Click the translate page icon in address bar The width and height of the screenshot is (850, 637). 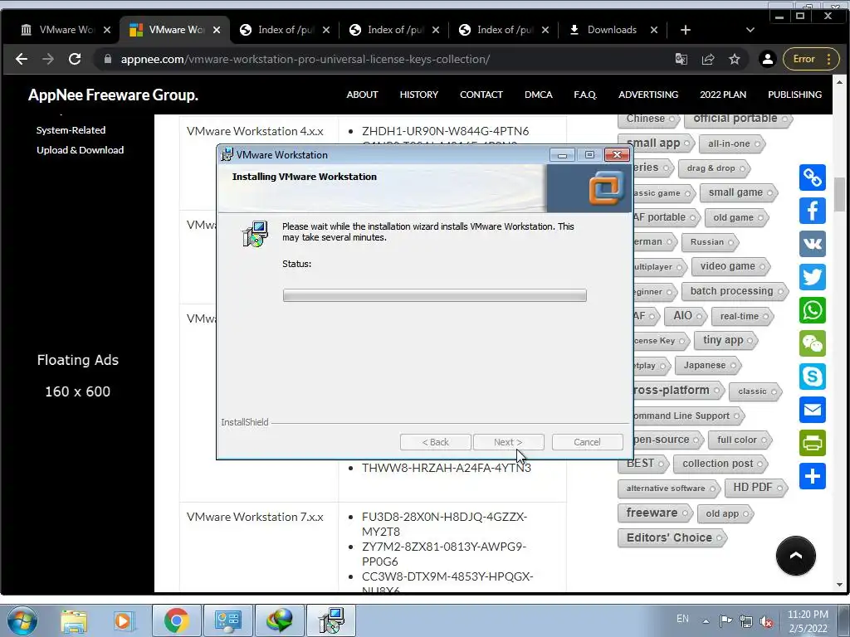pos(681,59)
